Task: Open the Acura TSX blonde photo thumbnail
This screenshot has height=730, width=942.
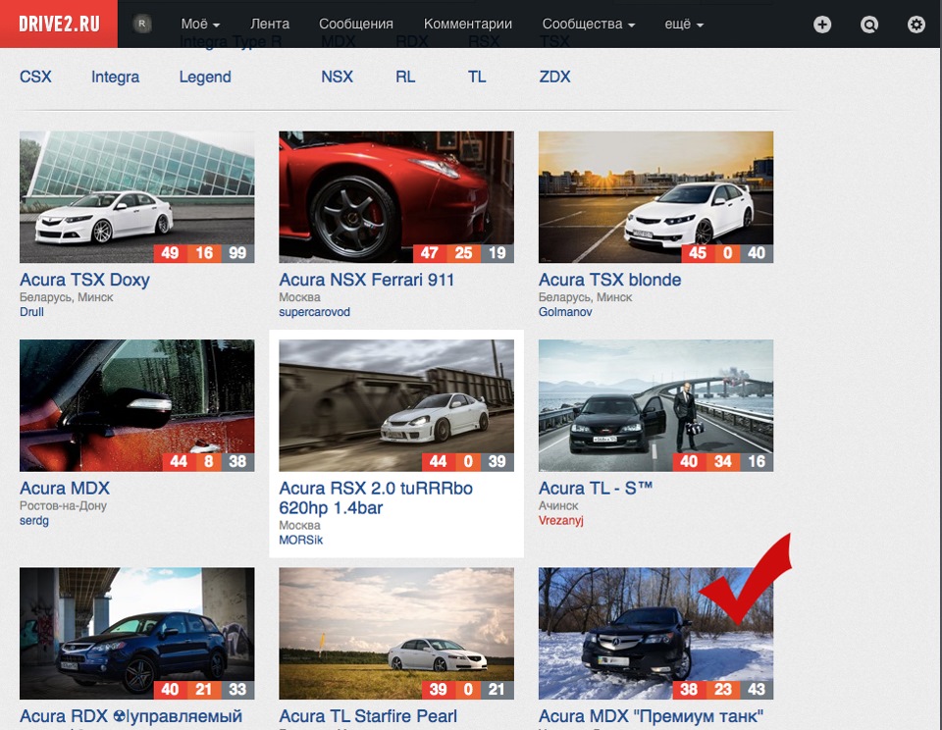Action: click(x=656, y=197)
